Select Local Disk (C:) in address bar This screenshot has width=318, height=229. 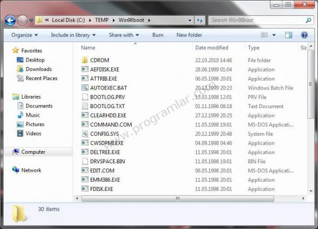coord(68,20)
